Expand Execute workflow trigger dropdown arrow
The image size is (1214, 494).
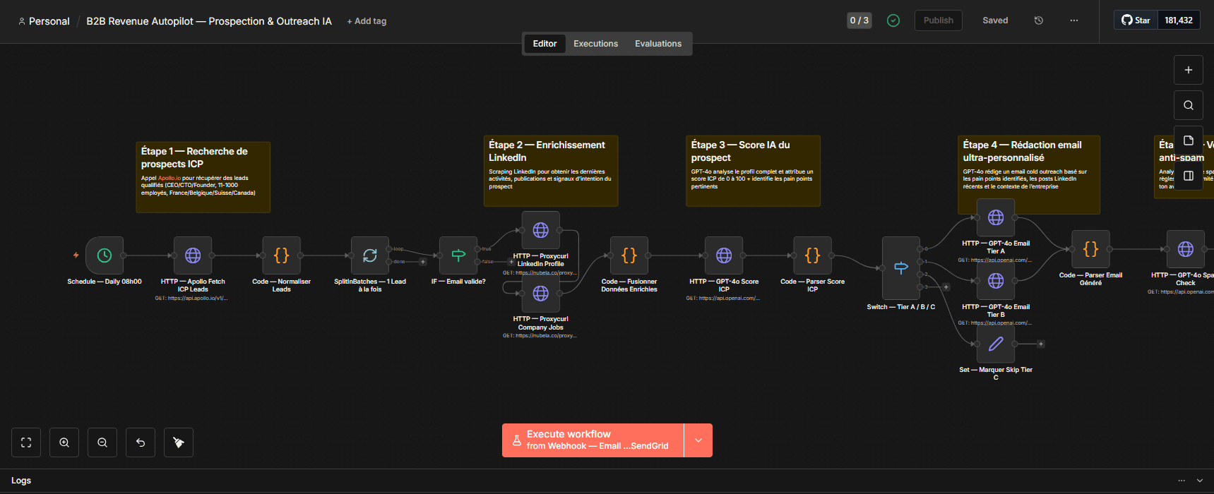tap(698, 440)
